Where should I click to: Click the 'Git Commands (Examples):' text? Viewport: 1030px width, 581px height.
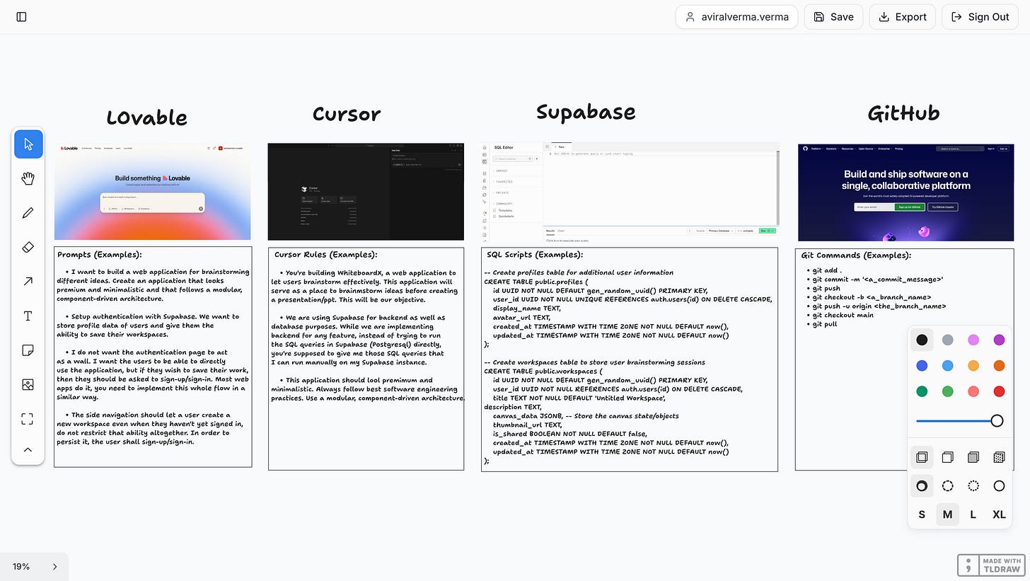pos(856,255)
